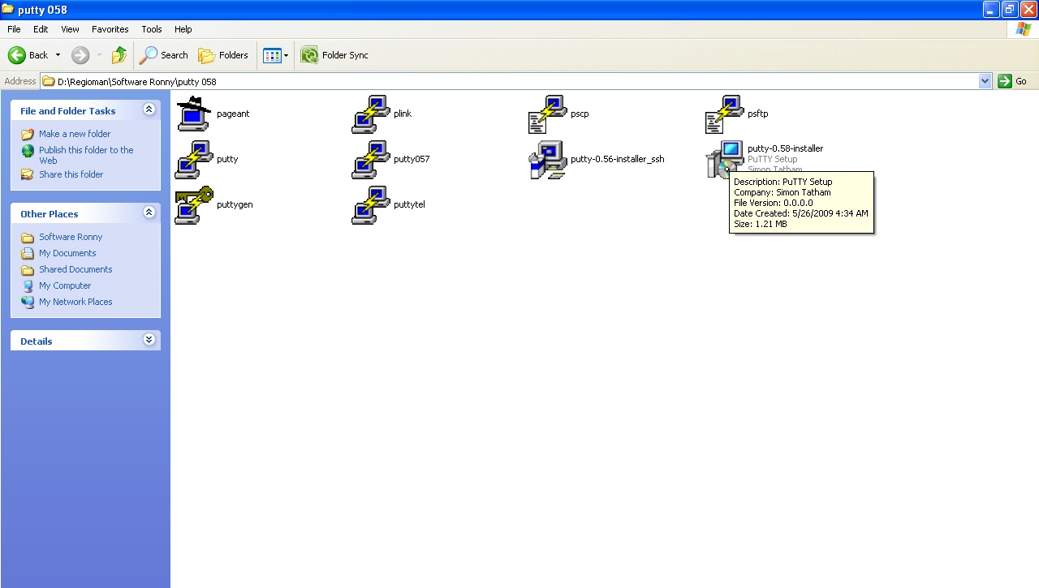Click Make a new folder

pyautogui.click(x=75, y=133)
